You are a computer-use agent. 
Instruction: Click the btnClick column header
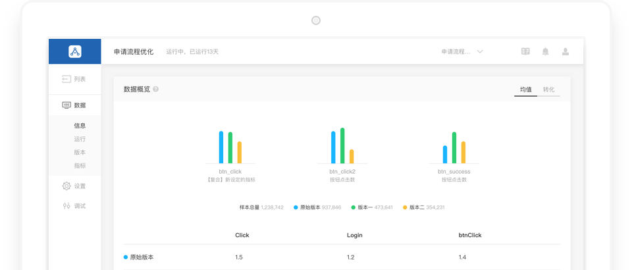coord(470,235)
